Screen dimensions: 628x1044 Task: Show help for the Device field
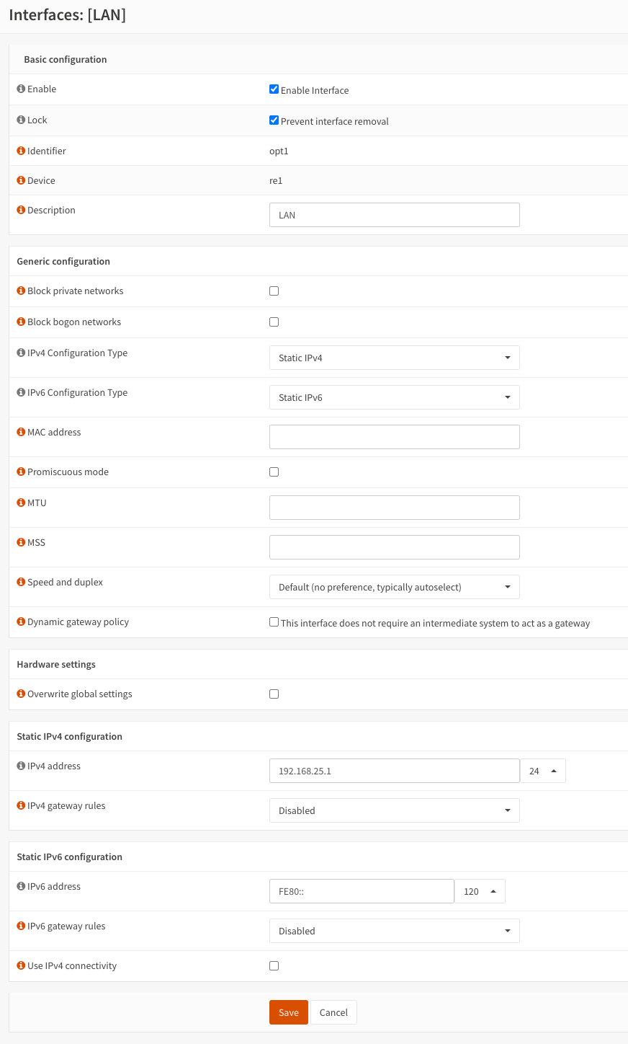click(21, 180)
